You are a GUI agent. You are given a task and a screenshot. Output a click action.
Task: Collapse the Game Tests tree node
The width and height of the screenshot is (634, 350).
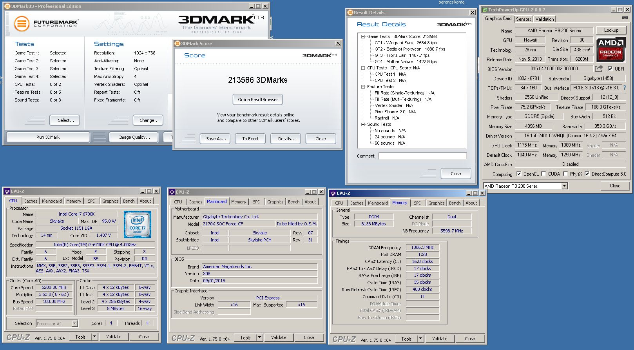click(x=363, y=36)
